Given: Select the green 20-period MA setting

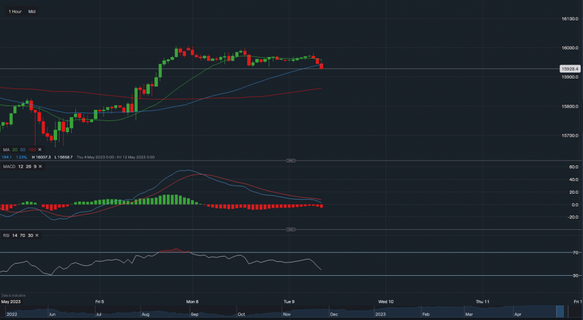Looking at the screenshot, I should (x=15, y=150).
